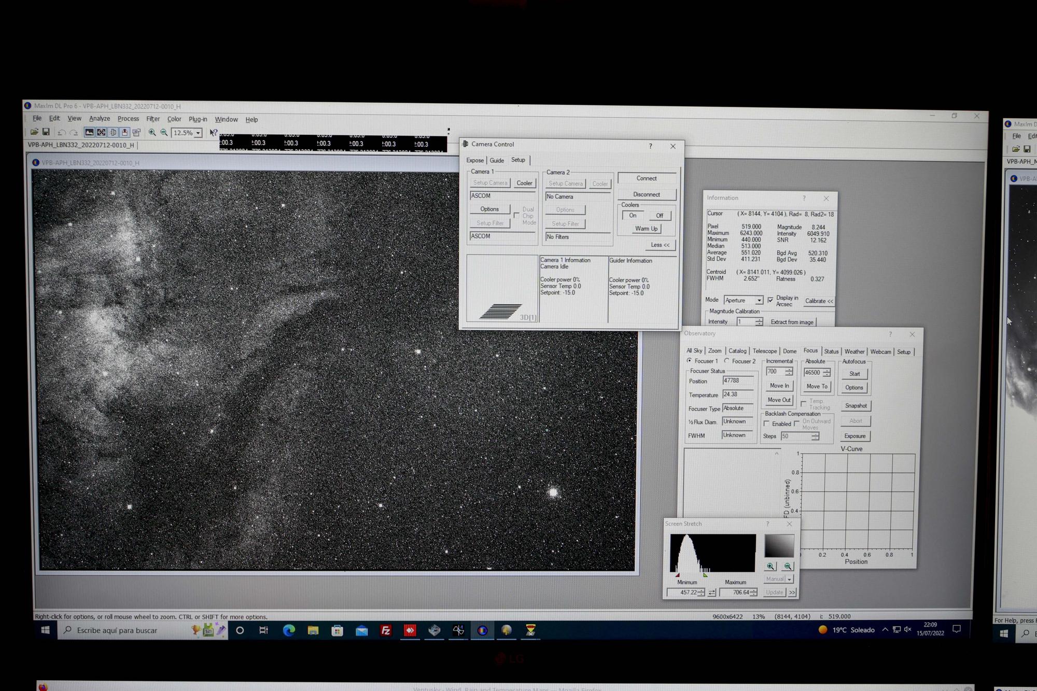This screenshot has width=1037, height=691.
Task: Open the Mail app from the taskbar
Action: click(361, 630)
